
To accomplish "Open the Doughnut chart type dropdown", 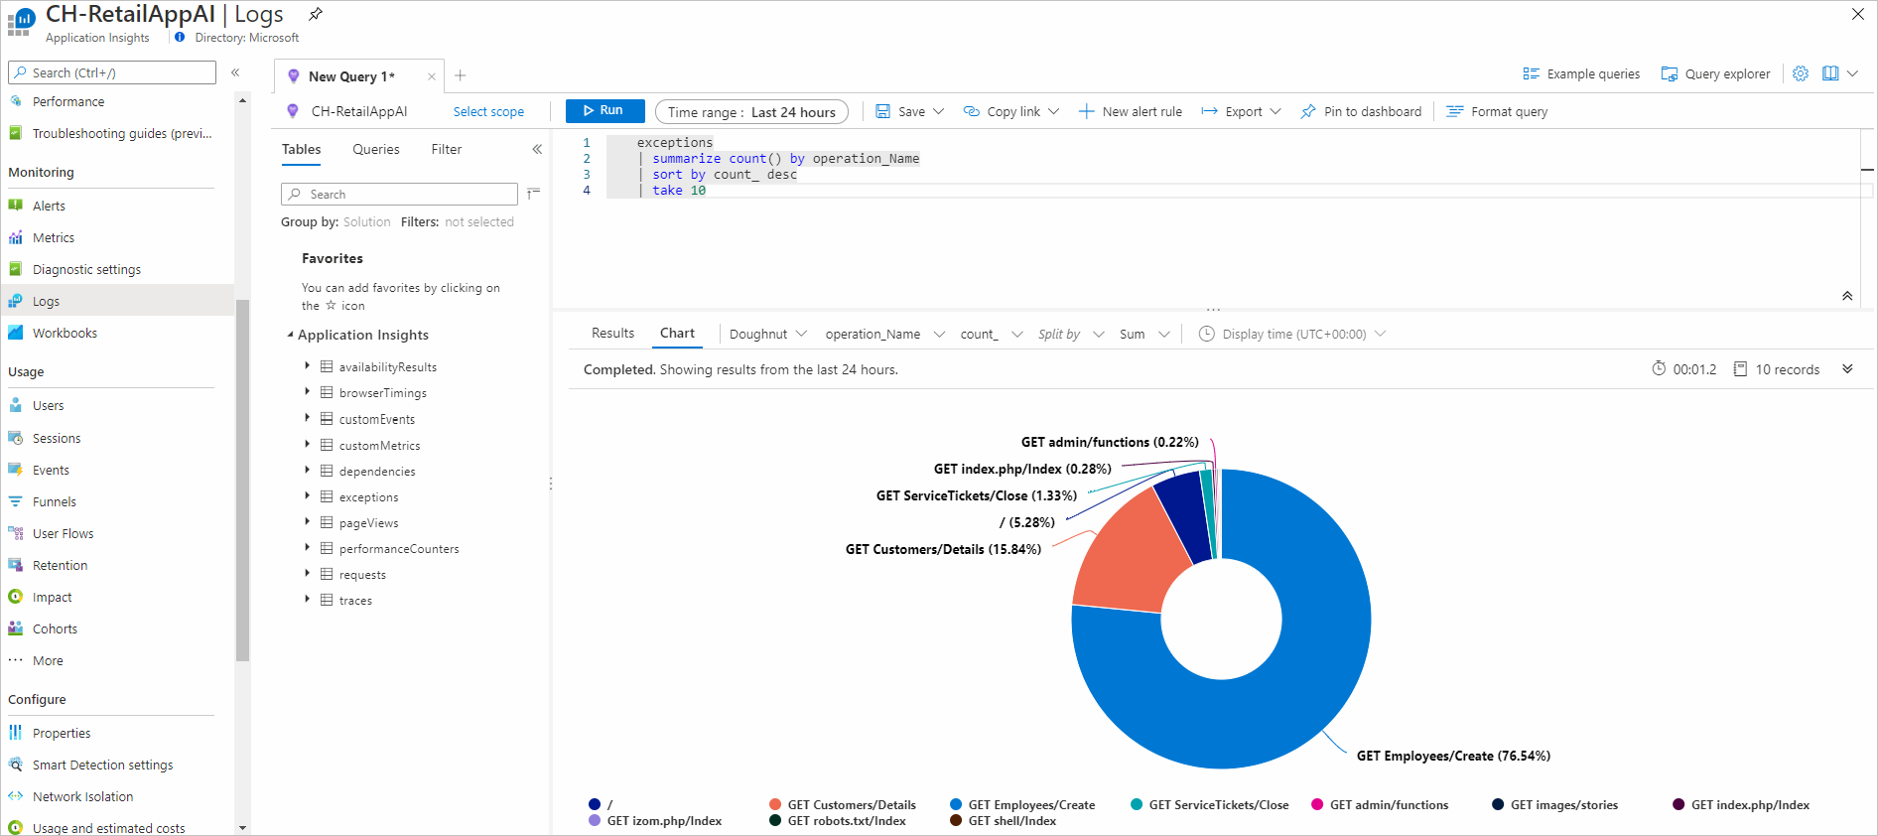I will tap(767, 334).
